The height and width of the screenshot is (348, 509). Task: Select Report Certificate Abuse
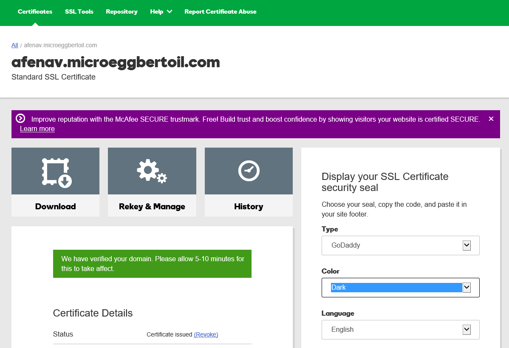tap(220, 11)
